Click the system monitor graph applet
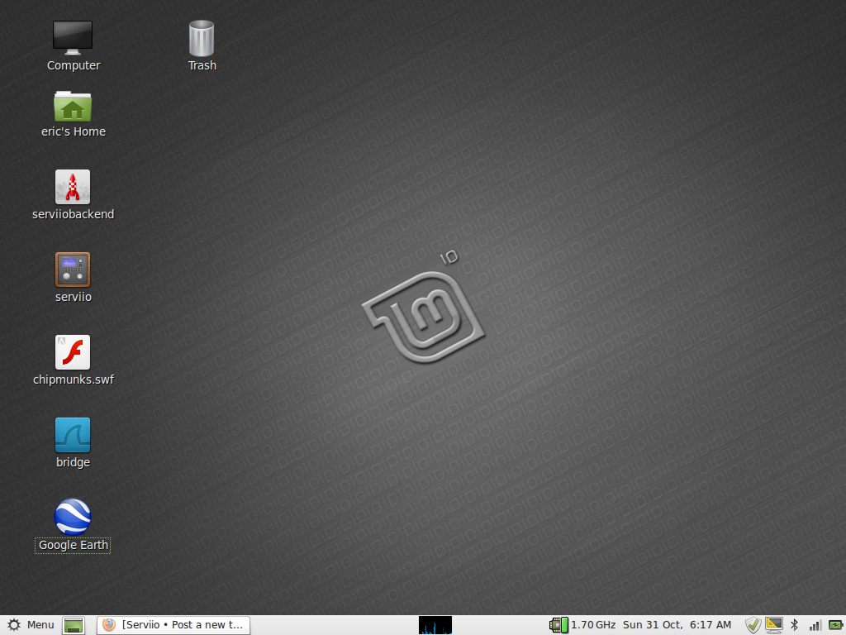 point(434,625)
